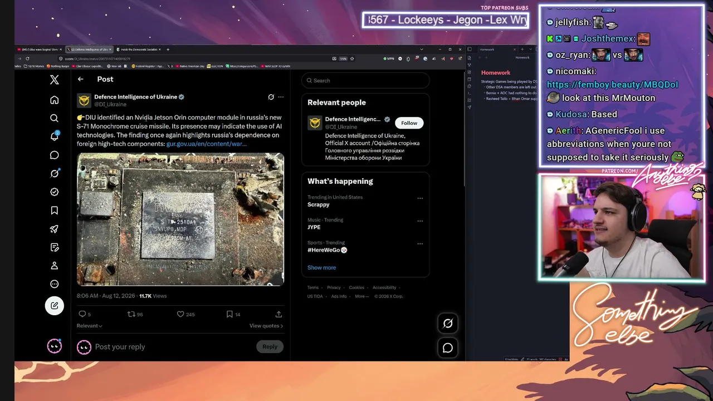The height and width of the screenshot is (401, 713).
Task: Open Bookmarks icon in X sidebar
Action: tap(54, 211)
